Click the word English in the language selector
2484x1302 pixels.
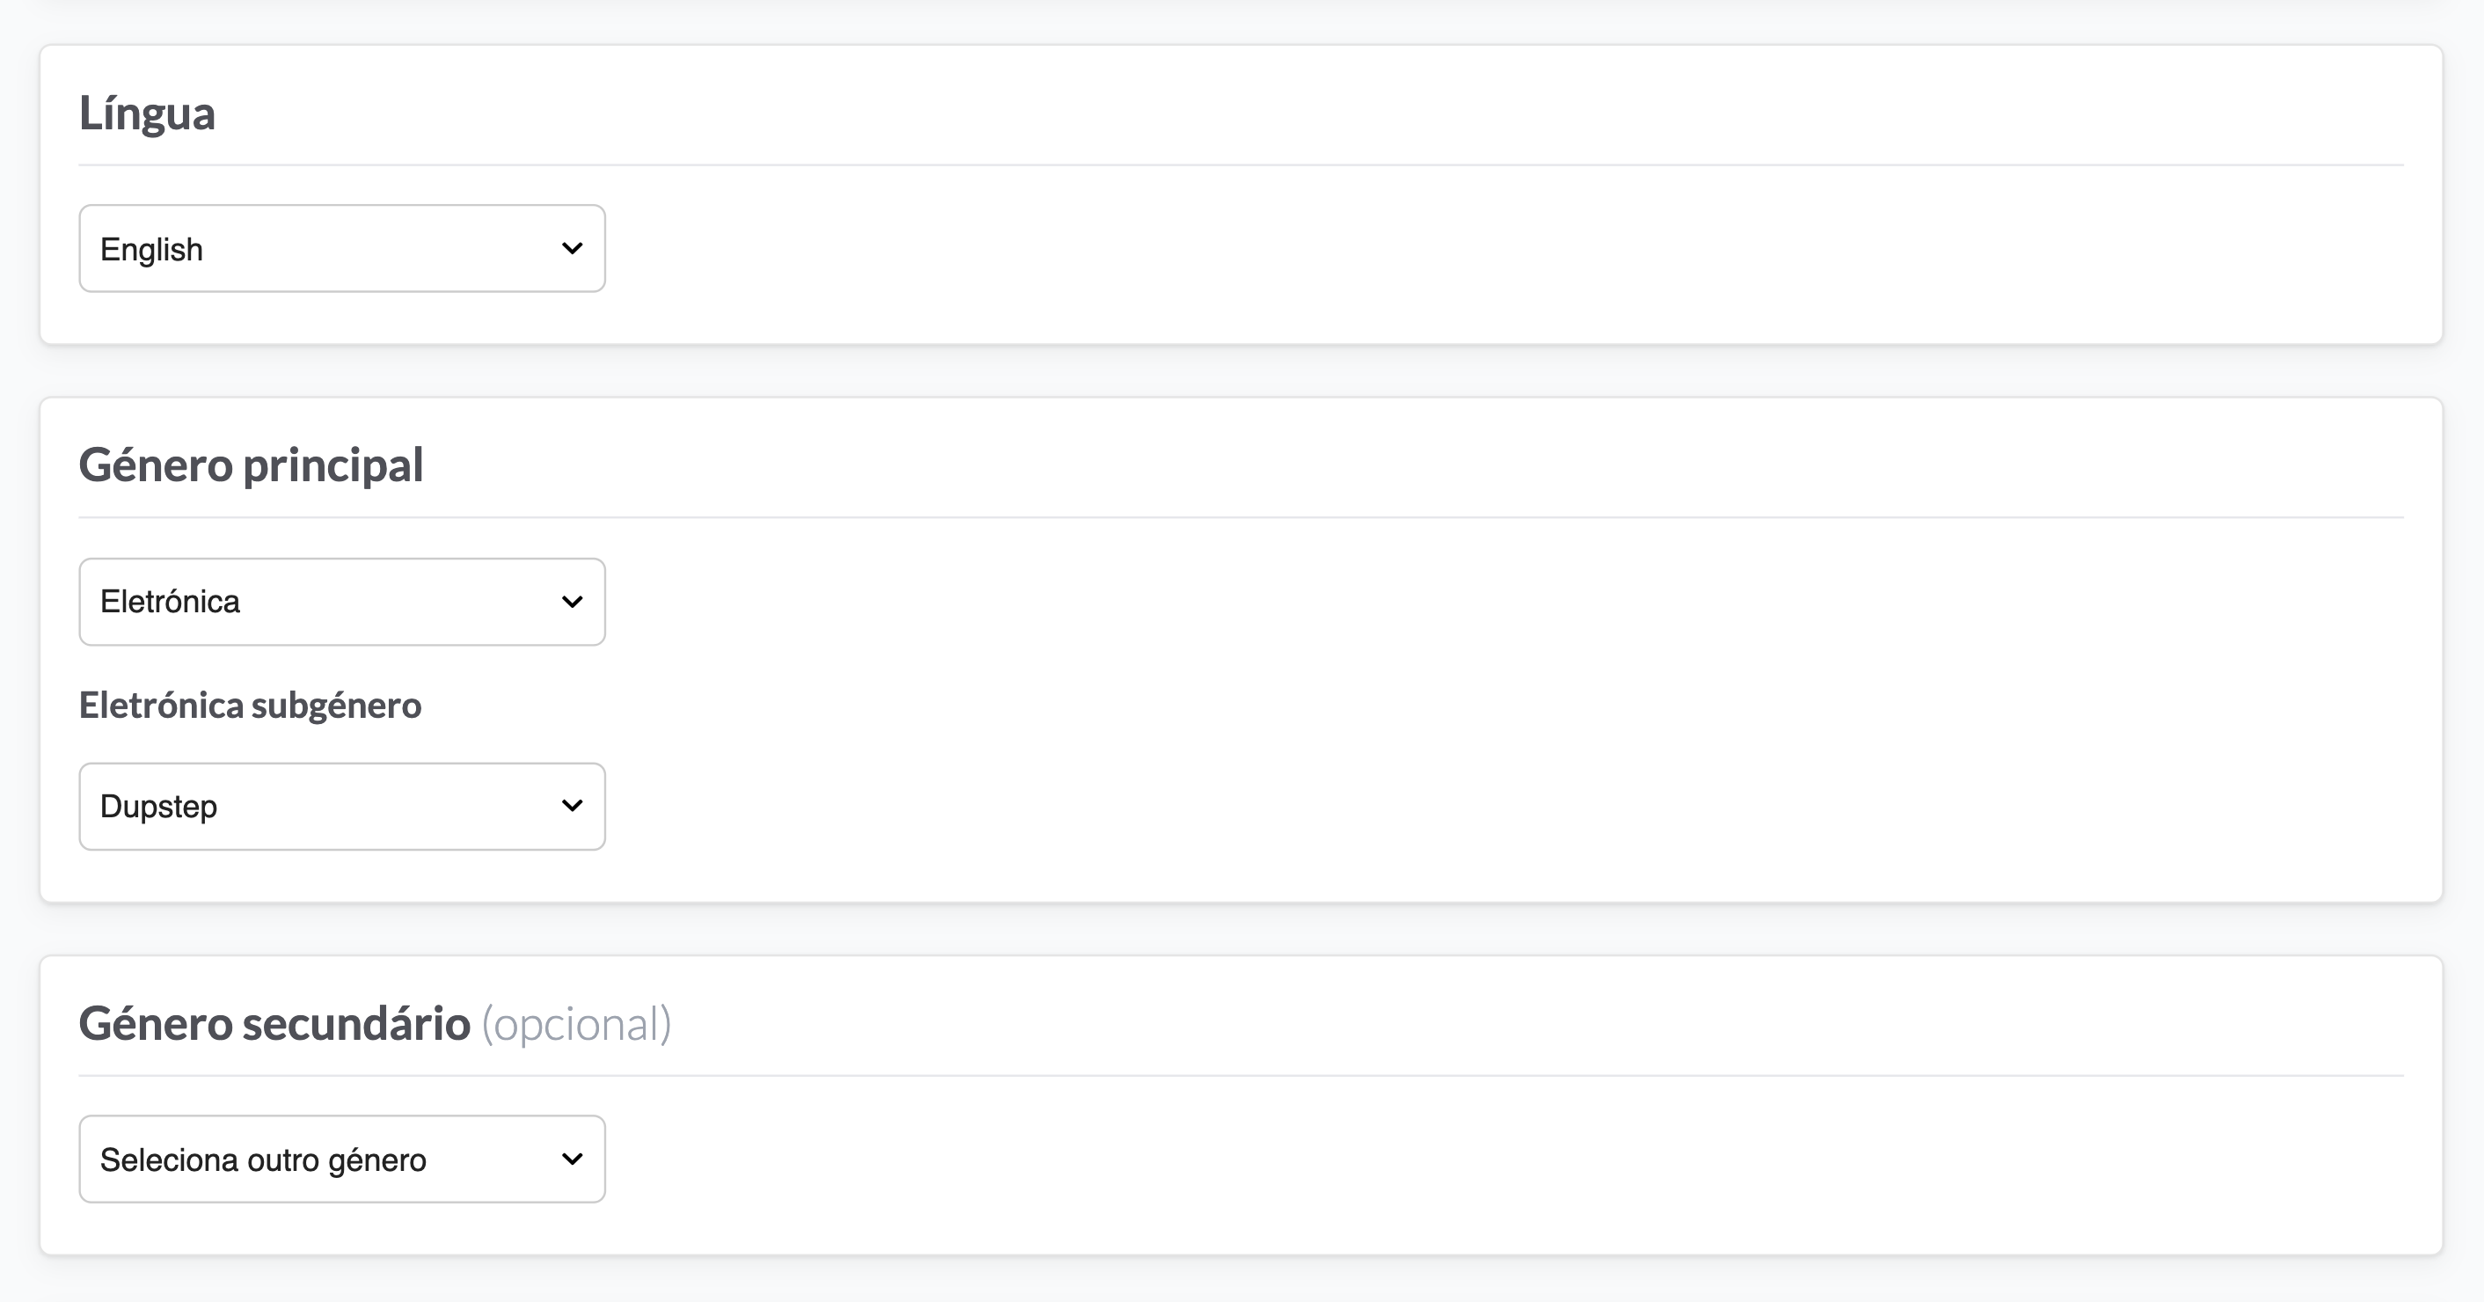151,249
